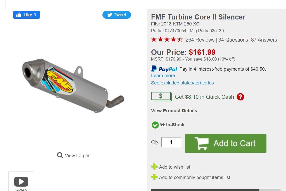This screenshot has width=286, height=191.
Task: Click the Facebook Like thumbs-up button
Action: [x=26, y=15]
